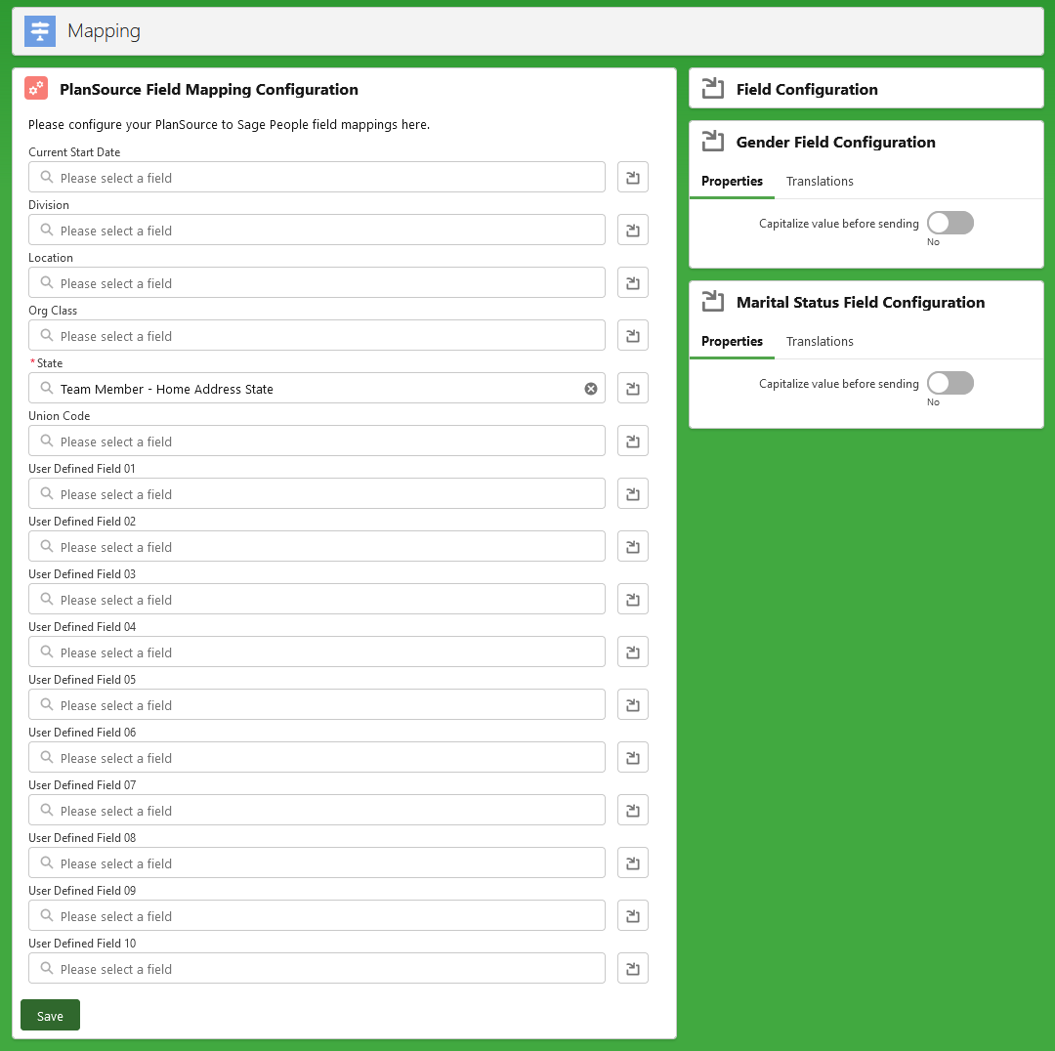
Task: Click the mapping icon next to Division
Action: [x=632, y=230]
